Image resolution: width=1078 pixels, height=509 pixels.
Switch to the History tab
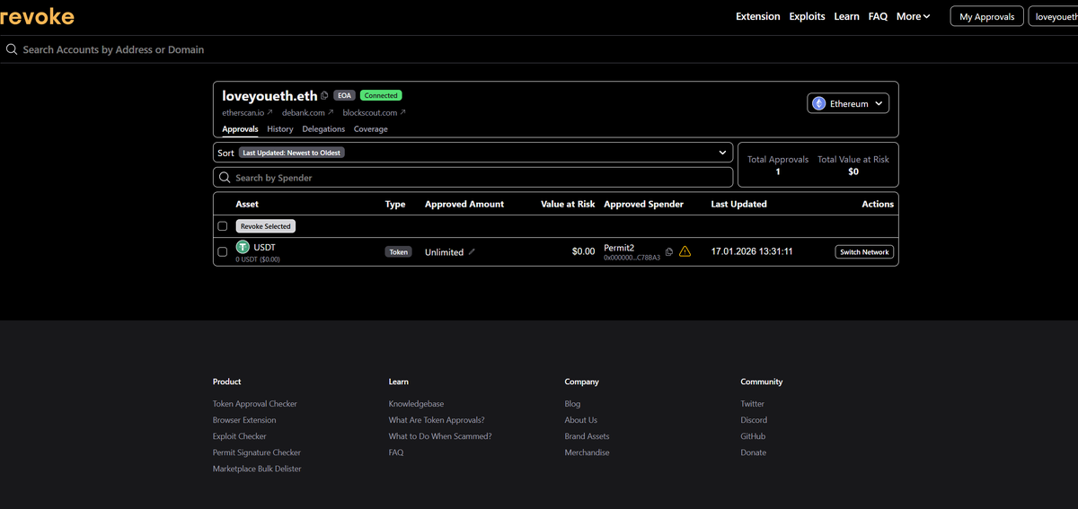pyautogui.click(x=280, y=129)
